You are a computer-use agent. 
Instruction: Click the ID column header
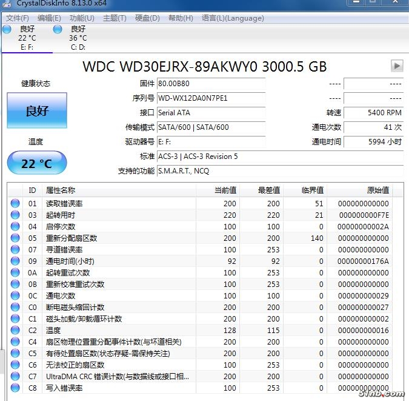[x=32, y=190]
